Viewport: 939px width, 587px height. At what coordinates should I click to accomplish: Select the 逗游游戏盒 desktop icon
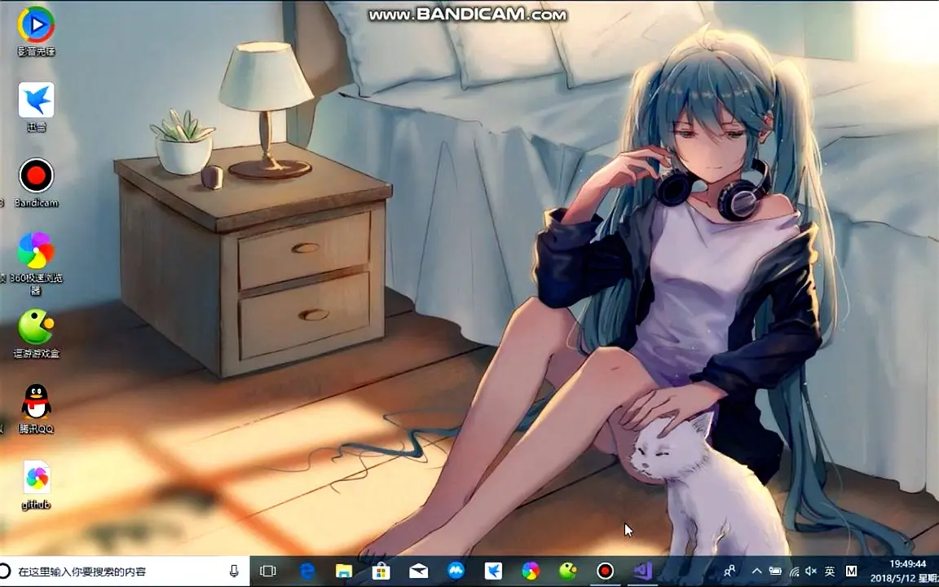36,333
